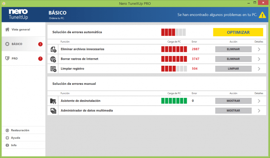Click the error count 3747

tap(195, 59)
